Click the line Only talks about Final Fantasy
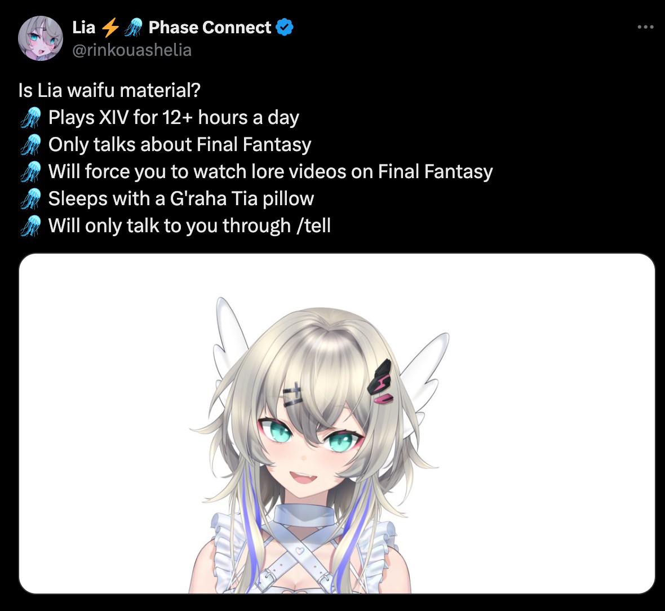This screenshot has width=665, height=611. click(x=180, y=145)
